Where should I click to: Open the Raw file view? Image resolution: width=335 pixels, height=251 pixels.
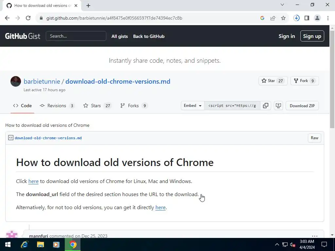pyautogui.click(x=314, y=138)
